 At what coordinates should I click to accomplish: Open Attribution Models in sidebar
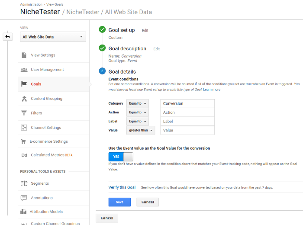[x=46, y=212]
